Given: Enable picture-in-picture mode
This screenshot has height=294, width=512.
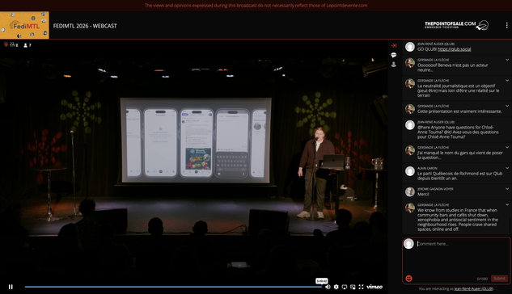Looking at the screenshot, I should point(353,287).
